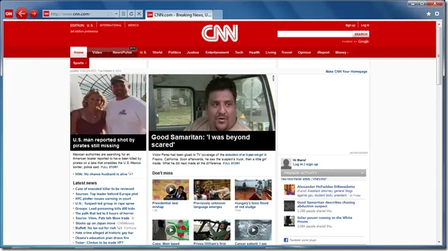Click the Log in link in header
The image size is (448, 251).
pyautogui.click(x=365, y=26)
